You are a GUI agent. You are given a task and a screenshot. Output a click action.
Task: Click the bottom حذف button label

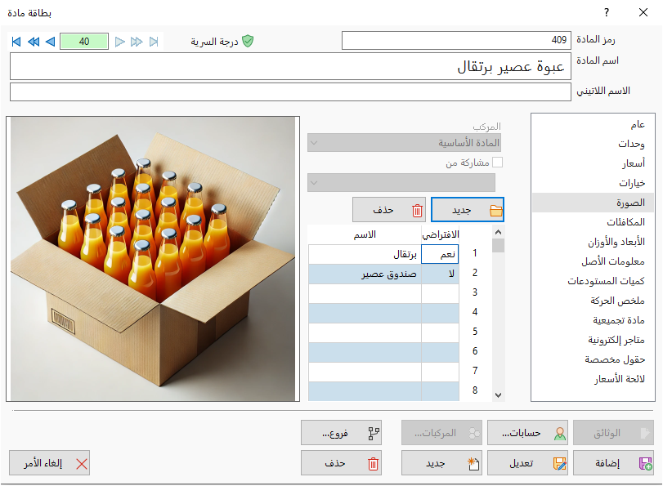[x=335, y=463]
